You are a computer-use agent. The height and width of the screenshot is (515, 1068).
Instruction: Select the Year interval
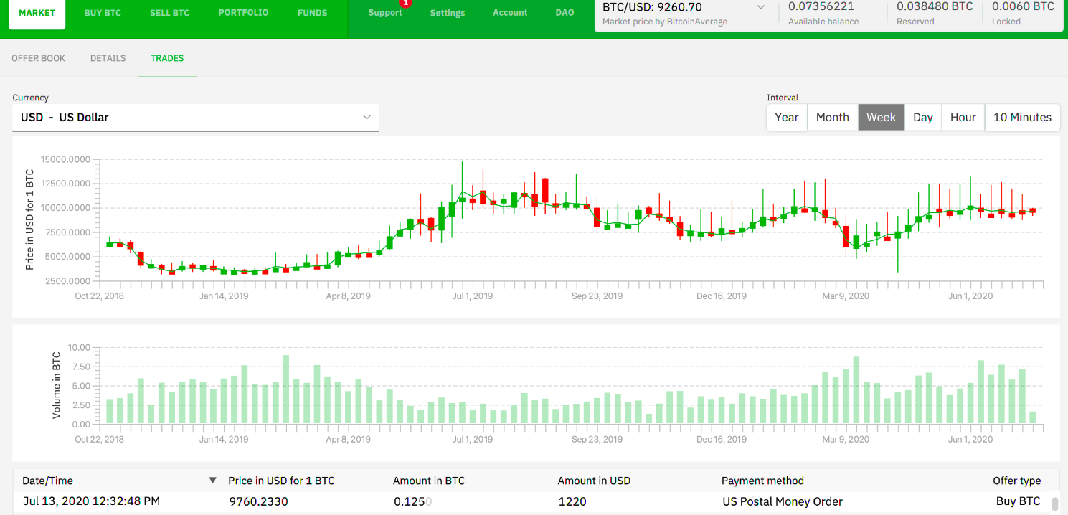tap(786, 117)
